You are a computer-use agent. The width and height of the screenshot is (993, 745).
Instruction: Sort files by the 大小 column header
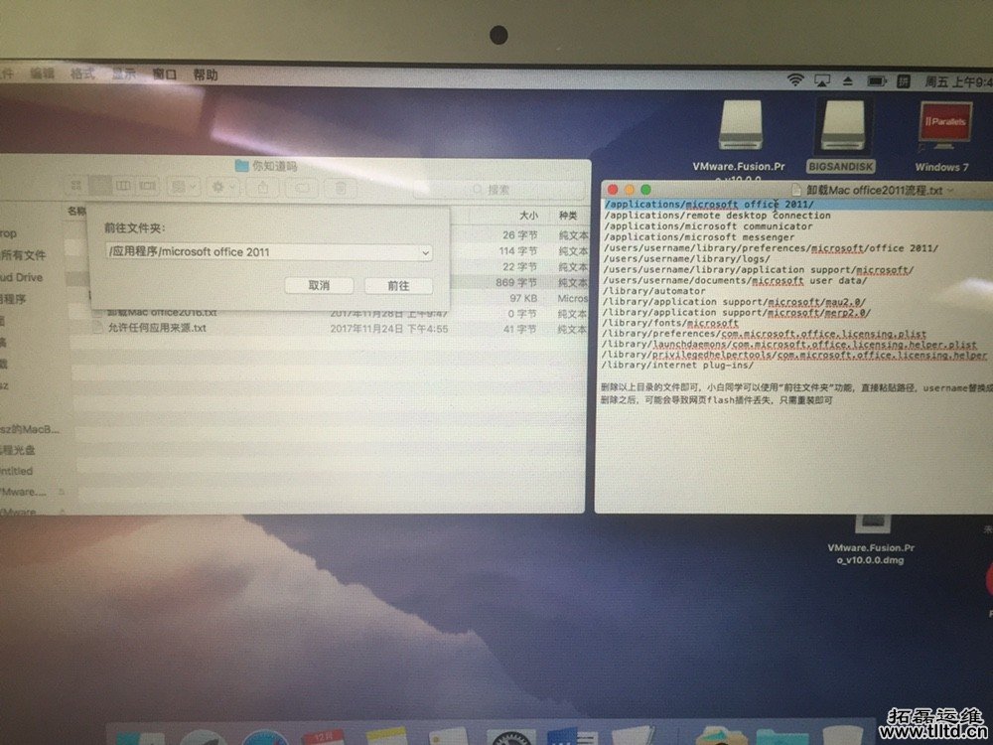pyautogui.click(x=528, y=215)
